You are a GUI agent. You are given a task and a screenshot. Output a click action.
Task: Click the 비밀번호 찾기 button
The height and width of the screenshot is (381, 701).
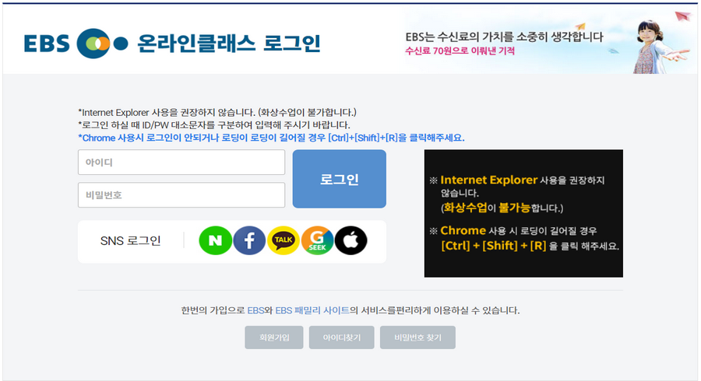(x=417, y=337)
